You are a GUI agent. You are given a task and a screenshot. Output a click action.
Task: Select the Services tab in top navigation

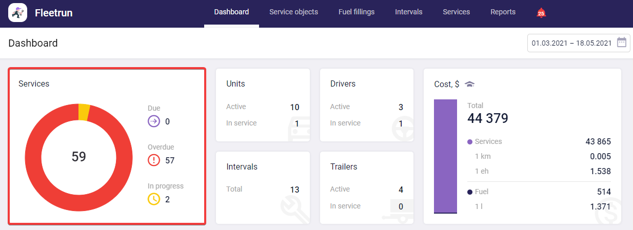click(x=456, y=12)
